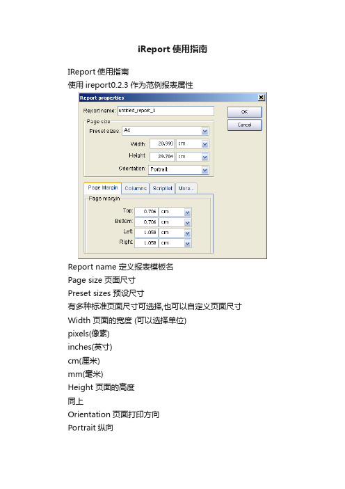Screen dimensions: 345x489
Task: Open the Width unit dropdown
Action: (x=193, y=143)
